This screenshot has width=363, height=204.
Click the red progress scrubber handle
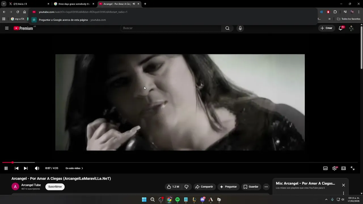[x=12, y=162]
